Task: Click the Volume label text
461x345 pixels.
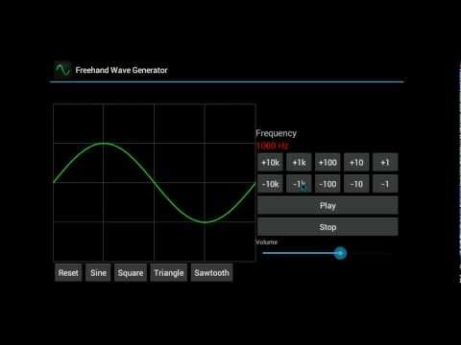Action: [x=267, y=242]
